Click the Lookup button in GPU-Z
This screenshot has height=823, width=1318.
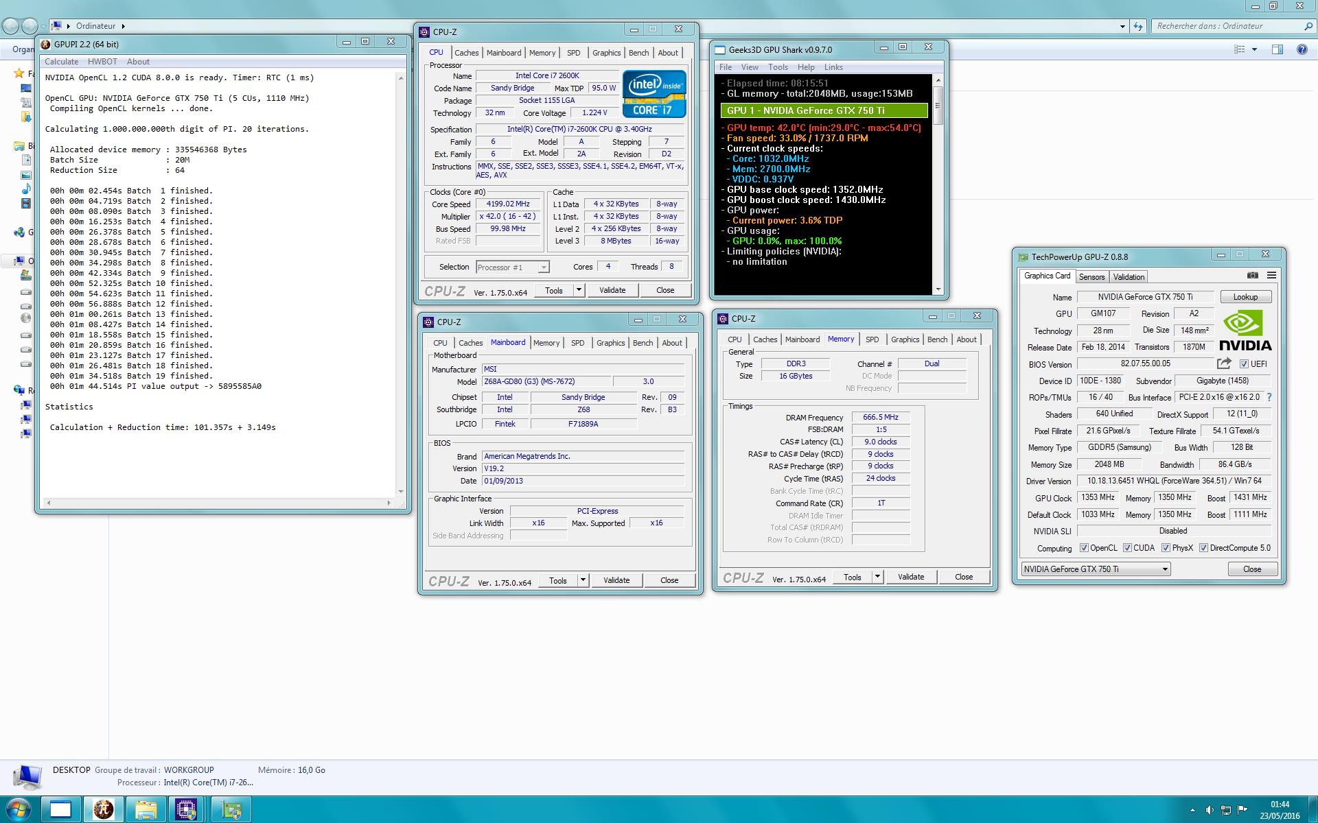click(x=1245, y=297)
